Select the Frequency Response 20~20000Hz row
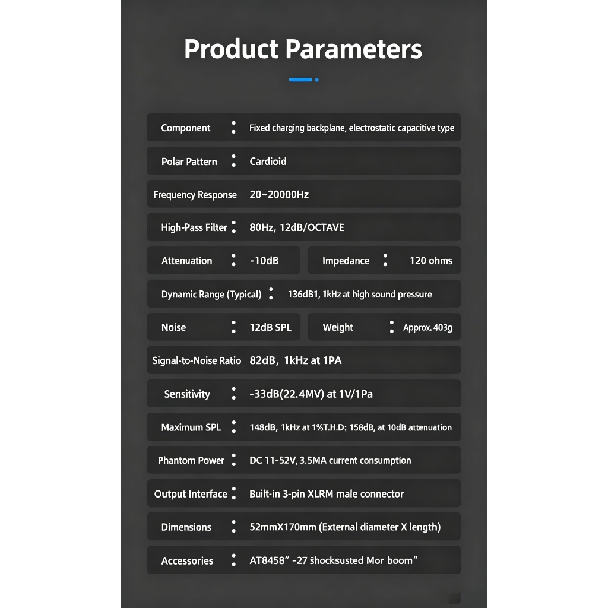This screenshot has width=608, height=608. pyautogui.click(x=303, y=194)
